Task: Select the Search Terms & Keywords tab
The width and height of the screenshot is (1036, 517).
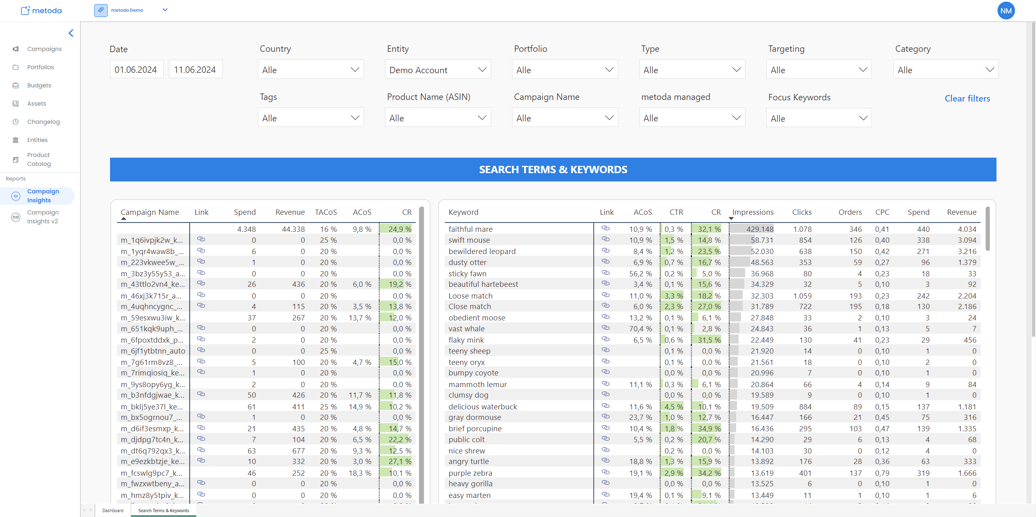Action: (163, 511)
